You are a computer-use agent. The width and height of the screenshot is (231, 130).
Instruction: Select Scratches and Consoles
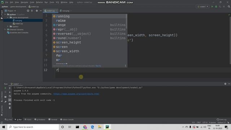[19, 32]
